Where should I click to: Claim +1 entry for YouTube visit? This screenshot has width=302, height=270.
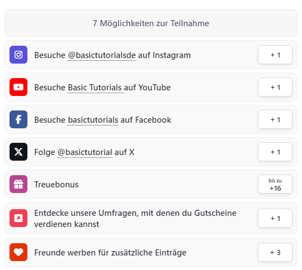click(x=275, y=87)
